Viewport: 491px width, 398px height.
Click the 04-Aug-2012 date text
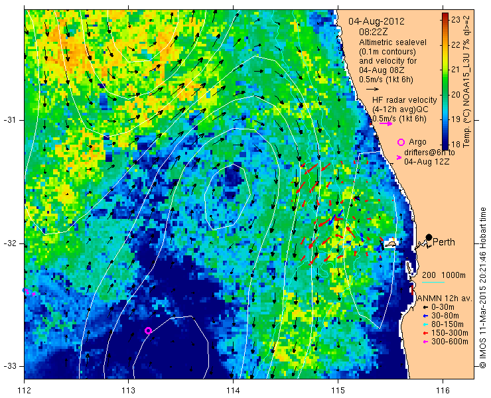(x=376, y=21)
